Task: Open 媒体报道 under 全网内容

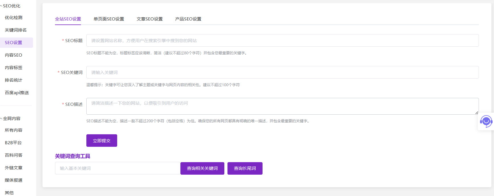Action: coord(14,180)
